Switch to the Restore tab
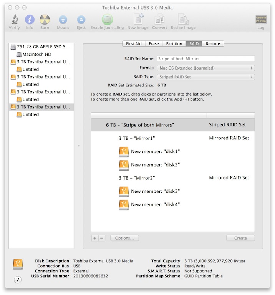This screenshot has height=295, width=275. click(213, 44)
